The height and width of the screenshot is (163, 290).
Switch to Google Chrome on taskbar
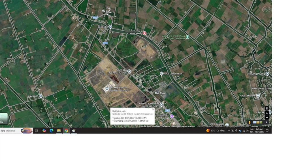click(x=66, y=131)
